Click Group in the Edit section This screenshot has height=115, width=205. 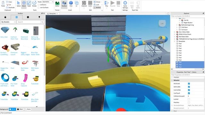(x=97, y=2)
